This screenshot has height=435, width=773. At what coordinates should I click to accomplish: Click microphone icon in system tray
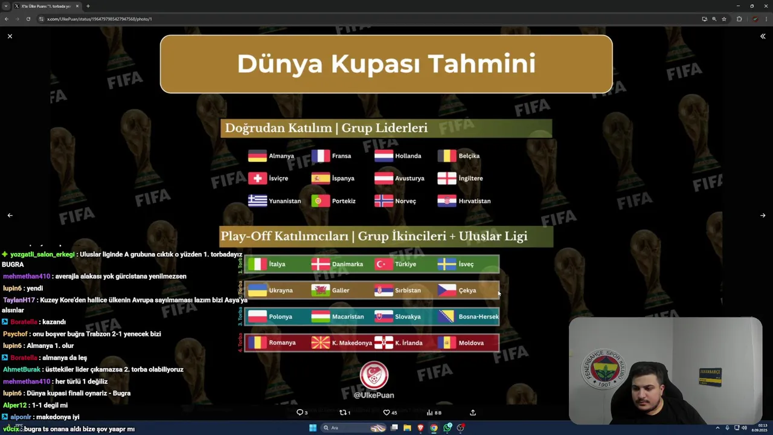coord(727,428)
